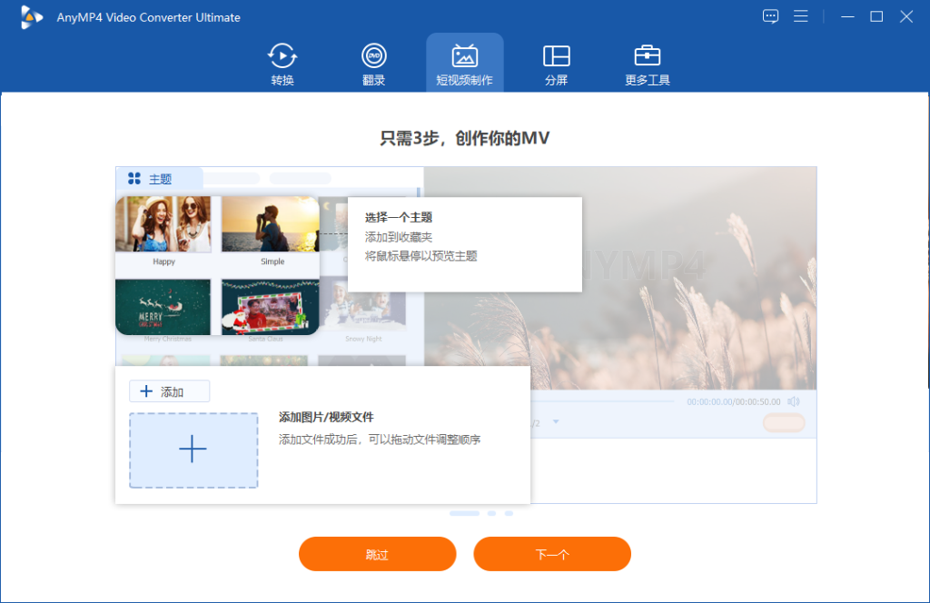Click the feedback speech bubble icon

coord(770,15)
